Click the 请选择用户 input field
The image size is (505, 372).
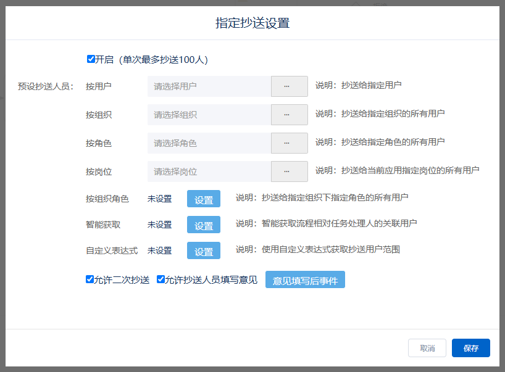(x=209, y=86)
